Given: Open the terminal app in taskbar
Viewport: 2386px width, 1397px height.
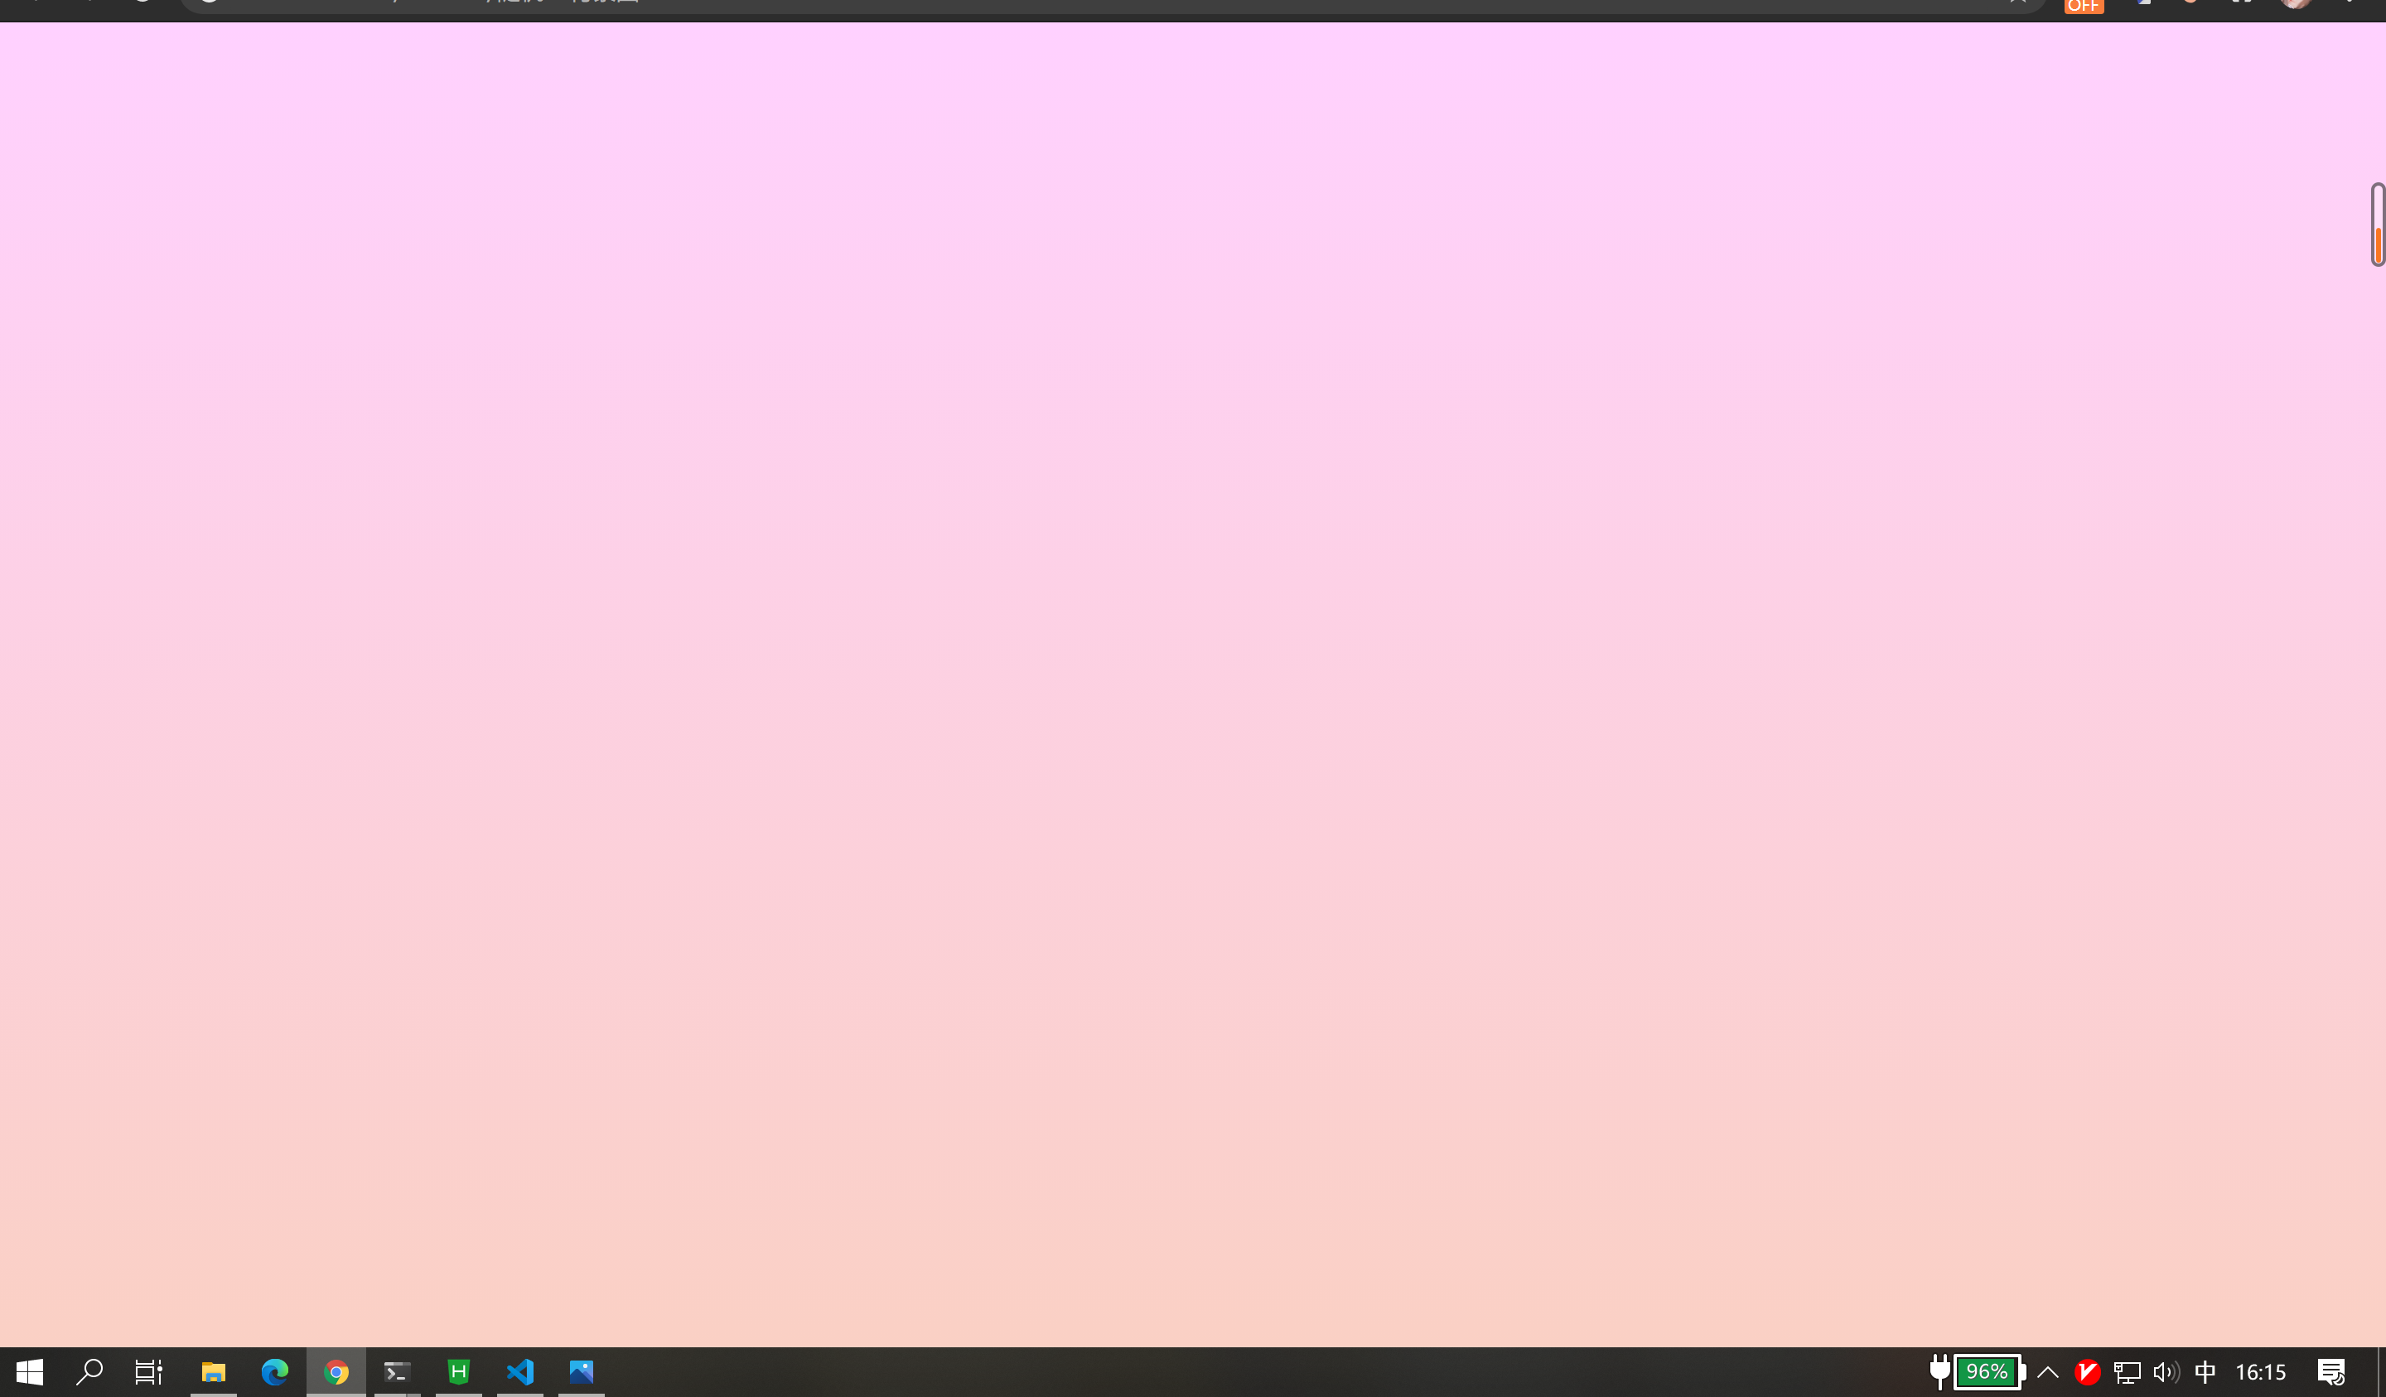Looking at the screenshot, I should (397, 1371).
